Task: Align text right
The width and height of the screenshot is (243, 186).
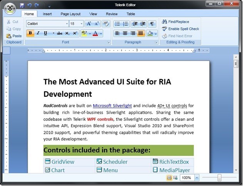Action: (x=133, y=33)
